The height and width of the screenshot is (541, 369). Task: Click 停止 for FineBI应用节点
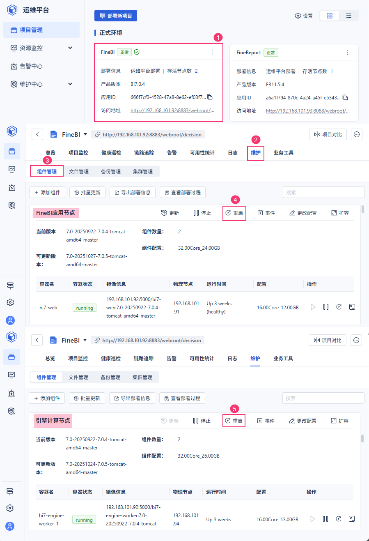coord(202,213)
